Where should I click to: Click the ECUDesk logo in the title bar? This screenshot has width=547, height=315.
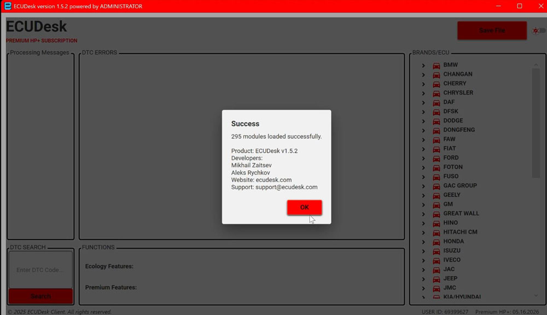(7, 5)
